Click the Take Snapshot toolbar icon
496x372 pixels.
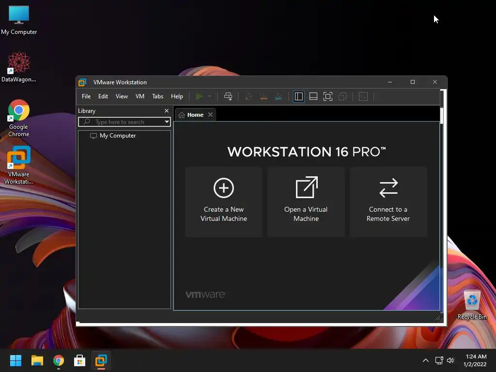click(x=248, y=96)
